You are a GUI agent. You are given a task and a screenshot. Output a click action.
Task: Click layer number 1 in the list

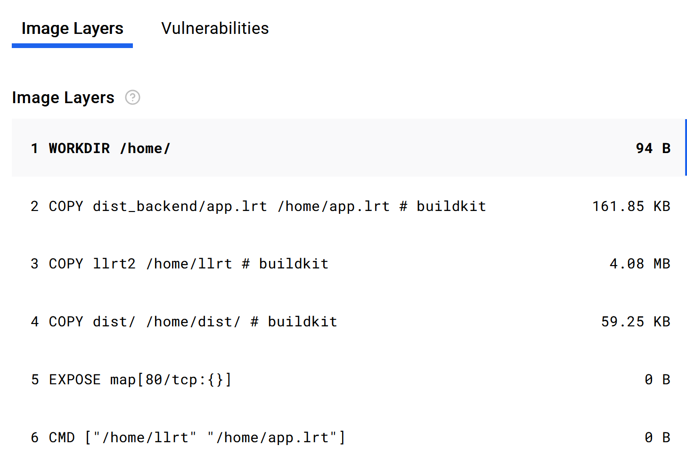coord(34,148)
